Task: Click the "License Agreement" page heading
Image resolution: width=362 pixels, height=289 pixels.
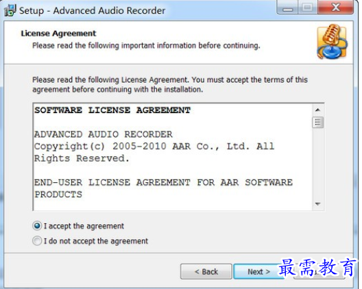Action: pyautogui.click(x=58, y=34)
